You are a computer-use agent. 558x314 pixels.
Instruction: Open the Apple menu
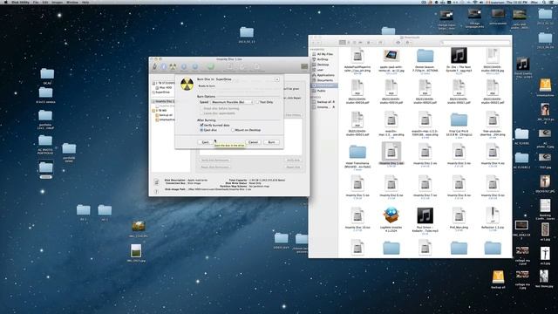tap(6, 2)
